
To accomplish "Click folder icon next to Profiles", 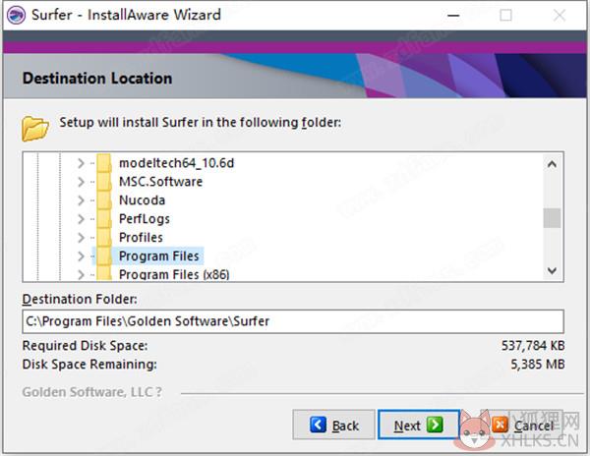I will (103, 237).
